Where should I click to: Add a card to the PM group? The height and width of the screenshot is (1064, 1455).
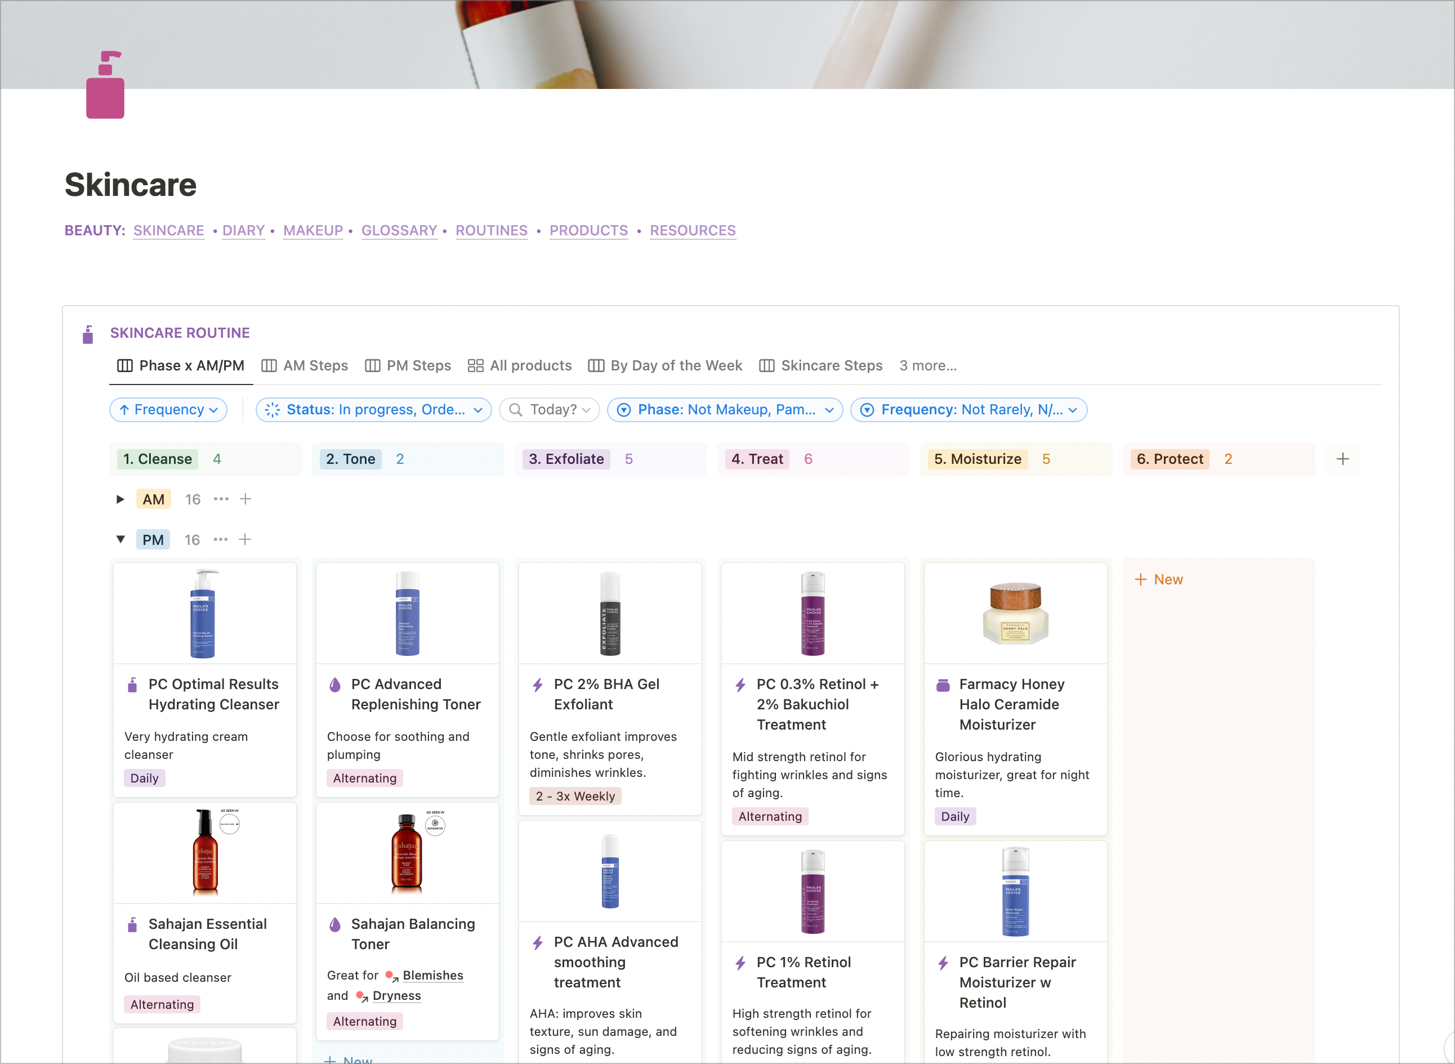tap(245, 540)
